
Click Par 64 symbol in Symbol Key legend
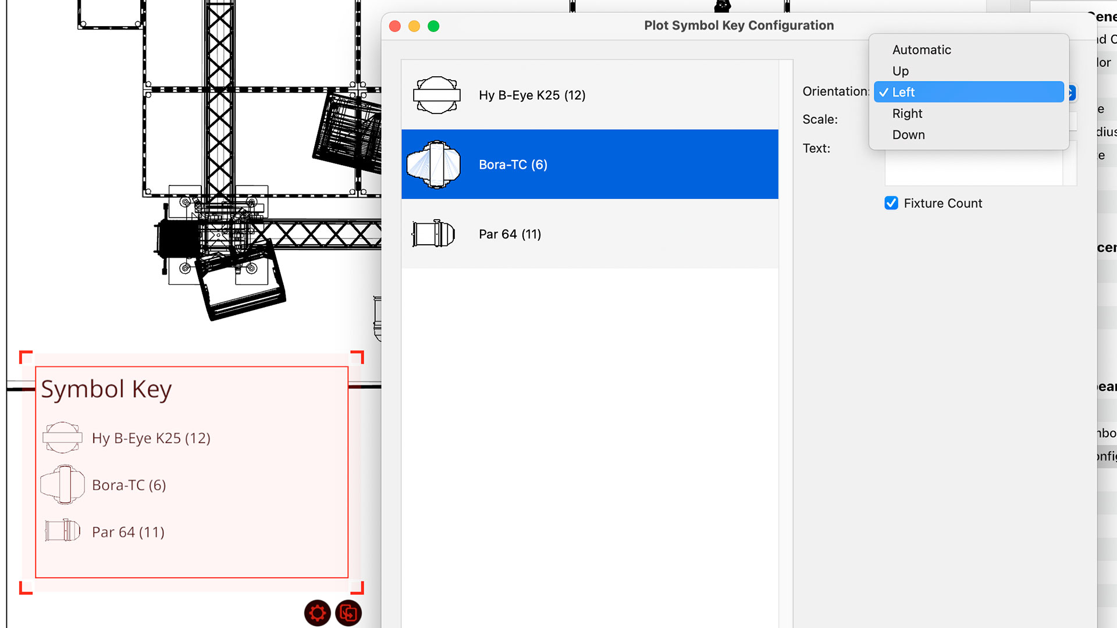click(x=62, y=531)
